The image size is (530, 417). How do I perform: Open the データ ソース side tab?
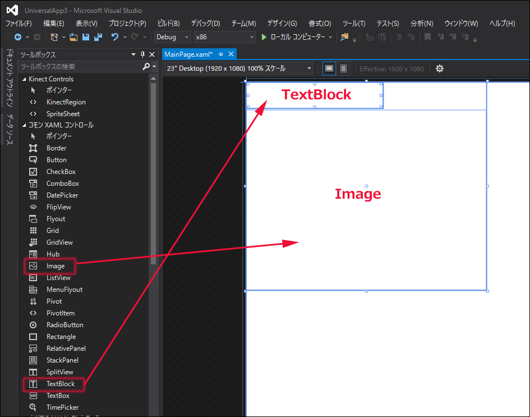10,130
